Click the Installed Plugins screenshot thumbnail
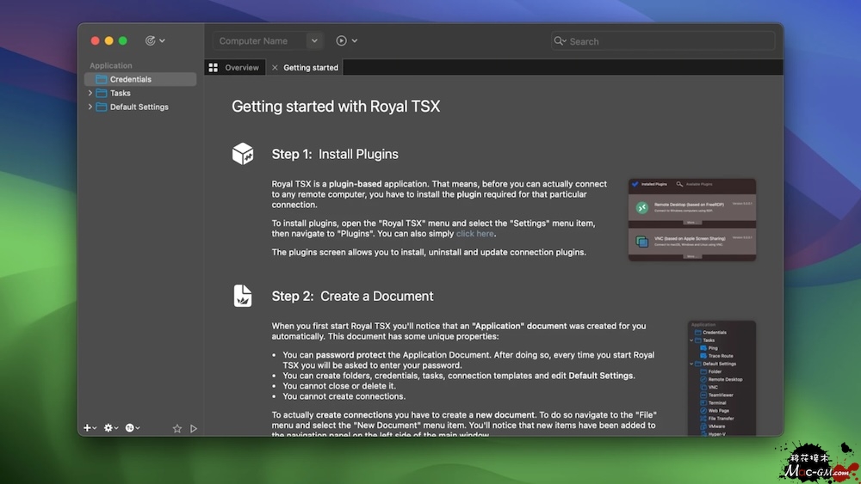 [x=692, y=219]
